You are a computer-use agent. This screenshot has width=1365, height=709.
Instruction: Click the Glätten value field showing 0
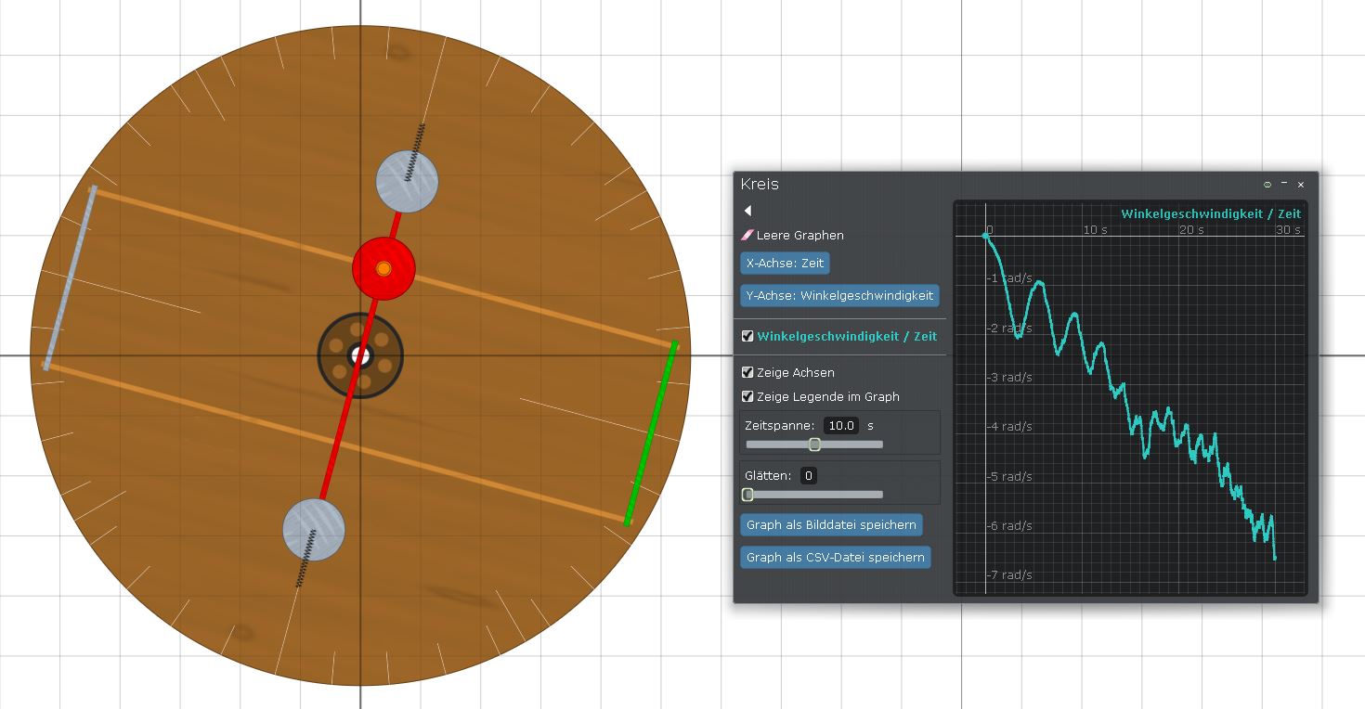click(809, 476)
